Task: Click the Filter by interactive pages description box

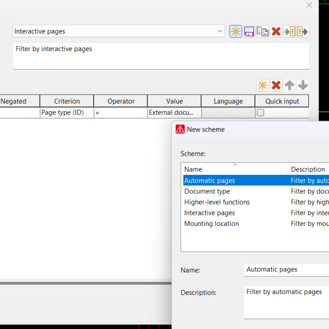Action: point(161,56)
